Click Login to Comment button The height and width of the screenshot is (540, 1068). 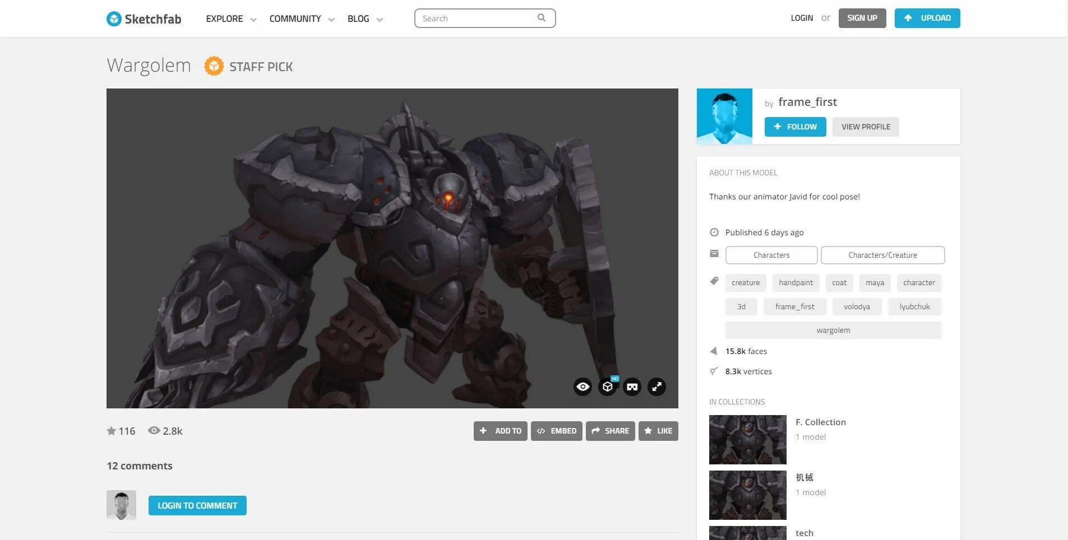coord(197,505)
